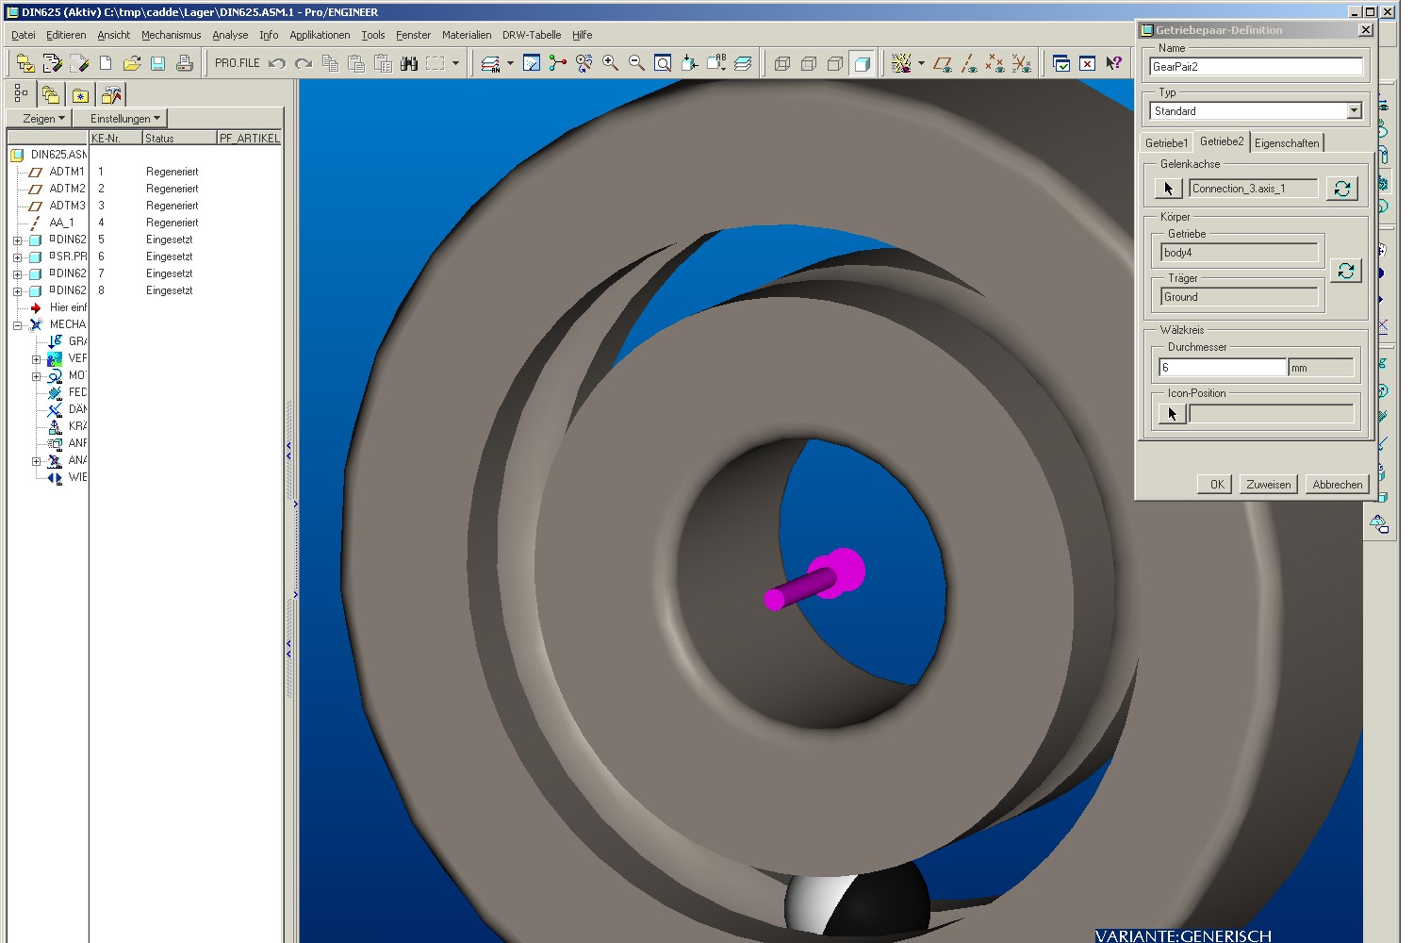Expand the SR.PR component node

click(17, 257)
